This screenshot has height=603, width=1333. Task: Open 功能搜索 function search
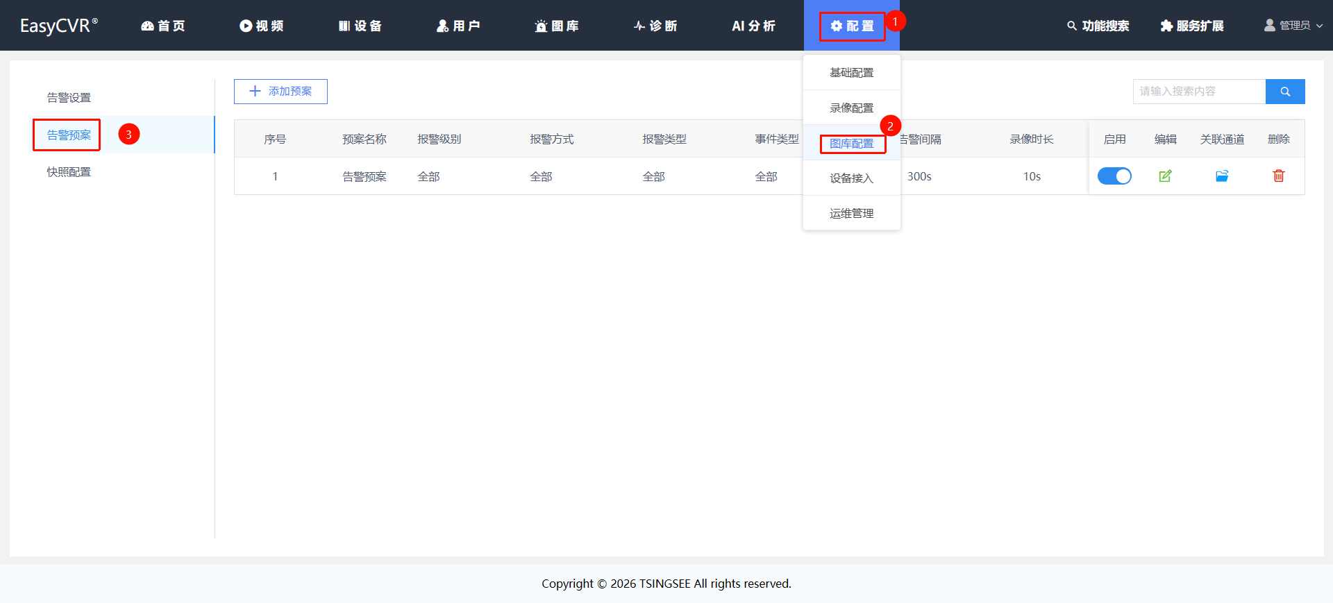[x=1098, y=26]
